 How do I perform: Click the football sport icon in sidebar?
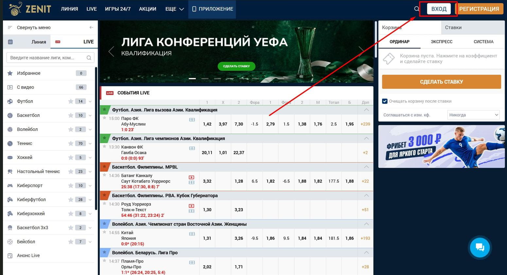[x=10, y=101]
